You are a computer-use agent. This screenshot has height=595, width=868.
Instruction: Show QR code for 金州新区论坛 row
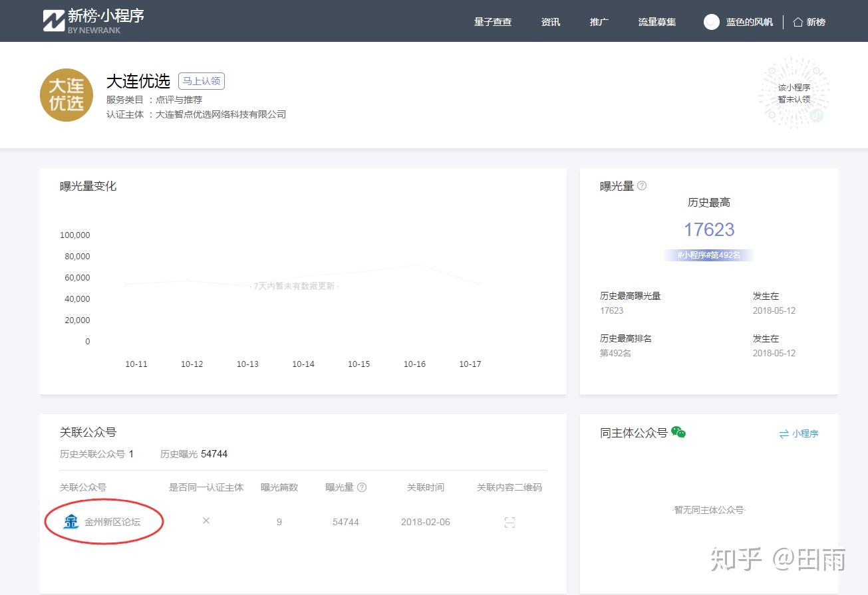(x=509, y=523)
